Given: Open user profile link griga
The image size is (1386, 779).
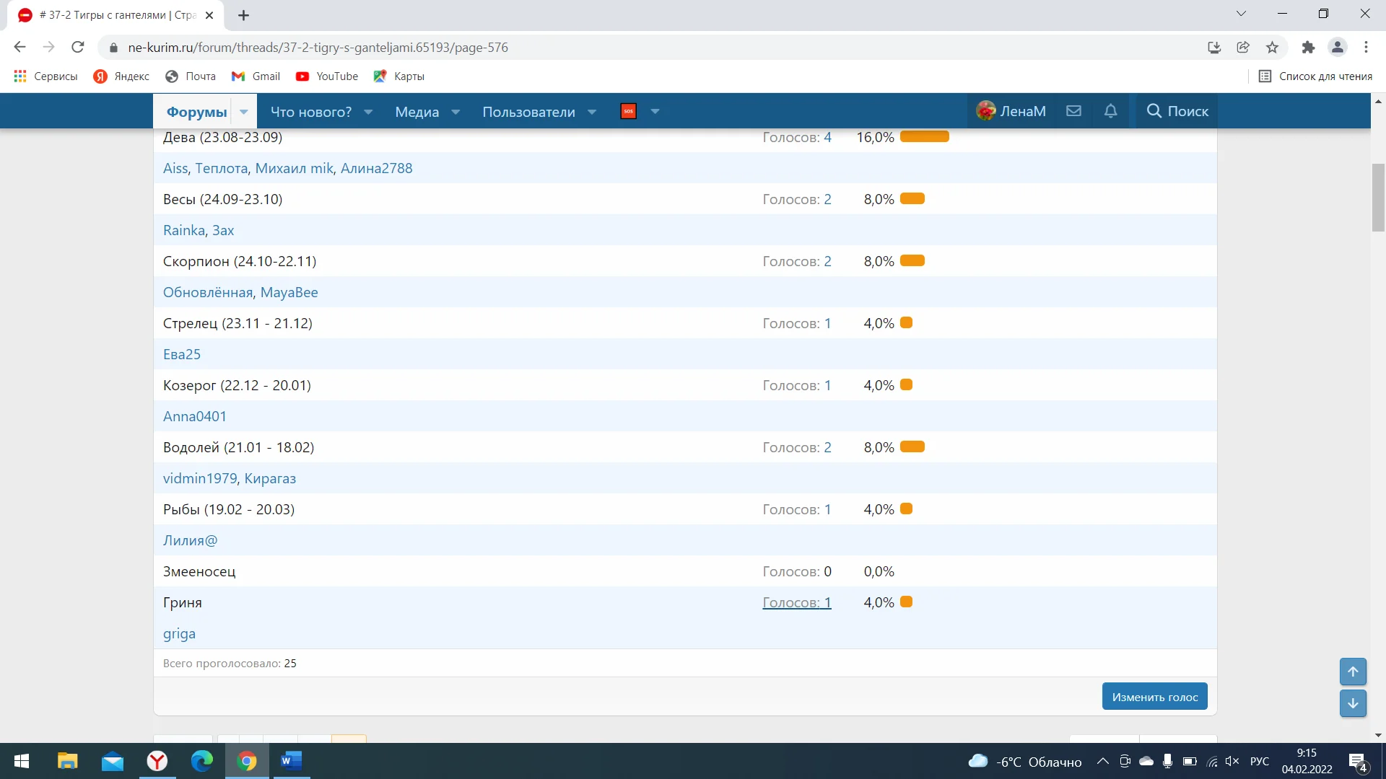Looking at the screenshot, I should tap(179, 633).
